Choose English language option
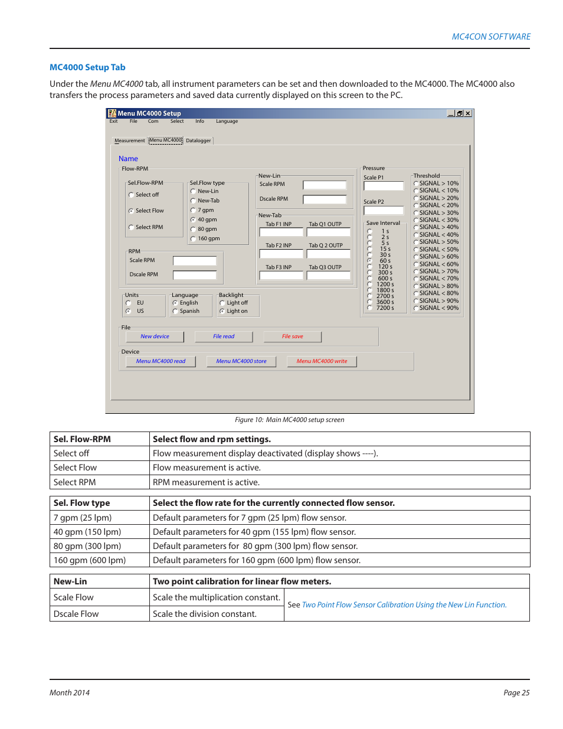 (175, 303)
